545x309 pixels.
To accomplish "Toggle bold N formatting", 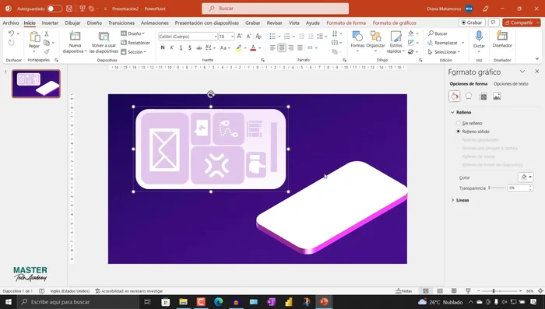I will (163, 47).
